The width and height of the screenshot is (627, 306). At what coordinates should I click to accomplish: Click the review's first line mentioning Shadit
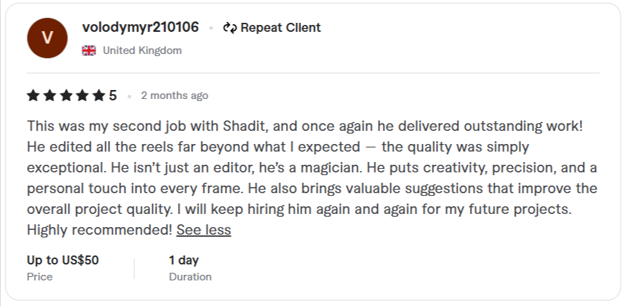(305, 127)
